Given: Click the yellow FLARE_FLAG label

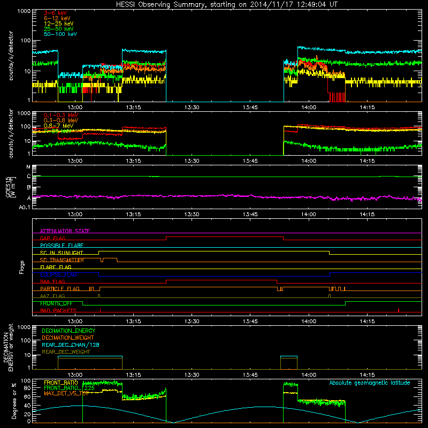Looking at the screenshot, I should [x=56, y=267].
